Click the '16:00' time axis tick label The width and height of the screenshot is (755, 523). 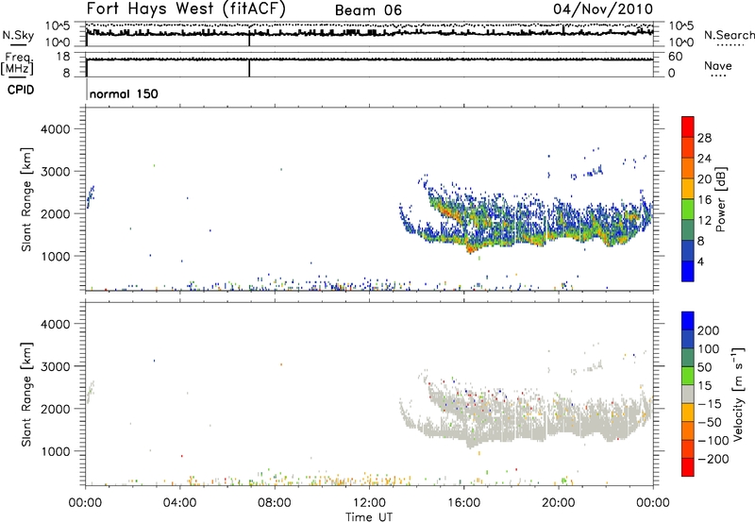point(463,503)
